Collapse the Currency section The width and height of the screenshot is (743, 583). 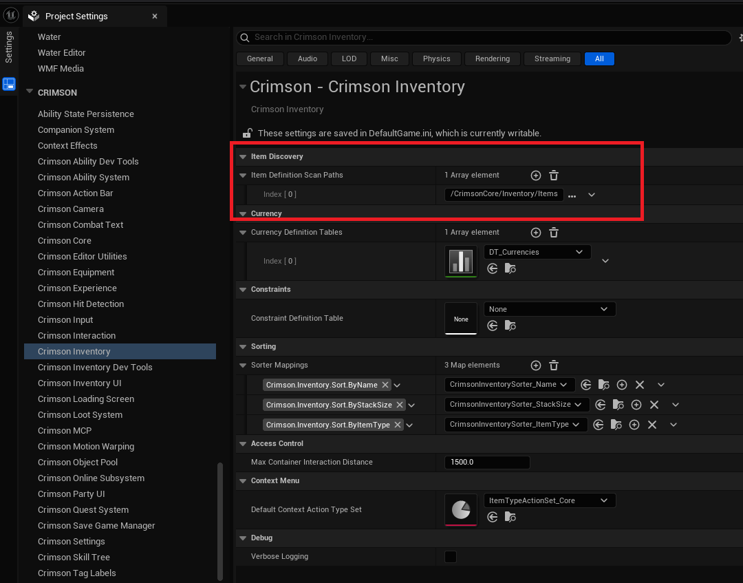coord(243,214)
